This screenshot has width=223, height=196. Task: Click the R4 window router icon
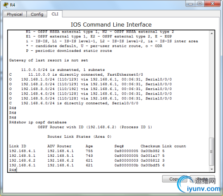coord(6,5)
